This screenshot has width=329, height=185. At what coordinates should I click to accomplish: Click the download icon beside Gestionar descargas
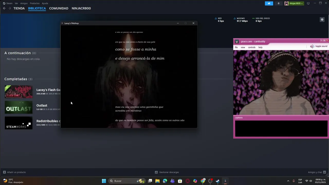pos(156,172)
